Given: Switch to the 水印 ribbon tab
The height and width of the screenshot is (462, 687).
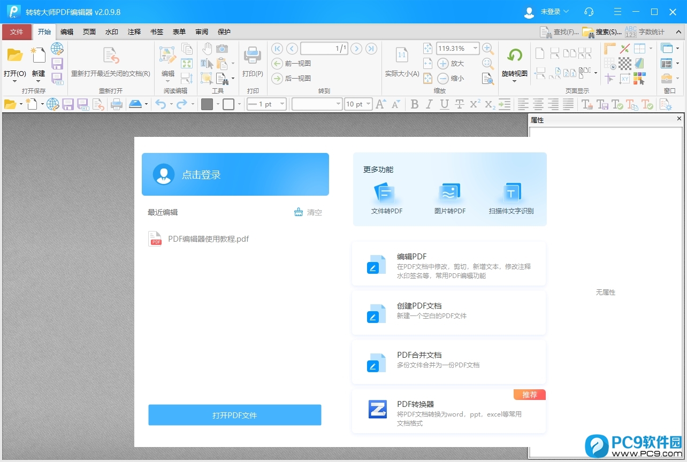Looking at the screenshot, I should point(112,32).
